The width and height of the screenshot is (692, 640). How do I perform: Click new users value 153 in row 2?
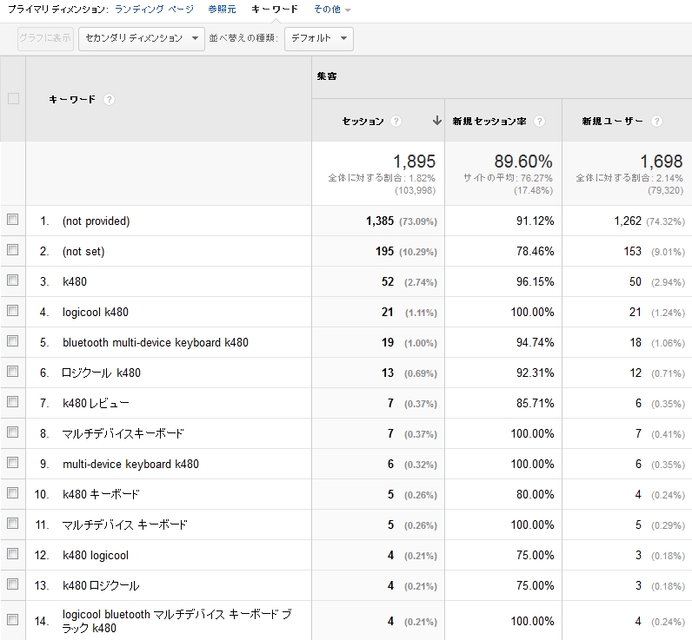(632, 251)
